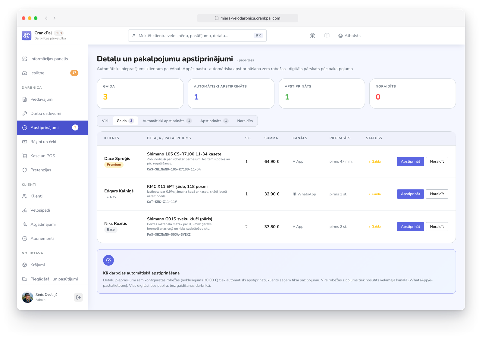Open the Automātiski apstiprināts tab
This screenshot has height=340, width=482.
[167, 121]
